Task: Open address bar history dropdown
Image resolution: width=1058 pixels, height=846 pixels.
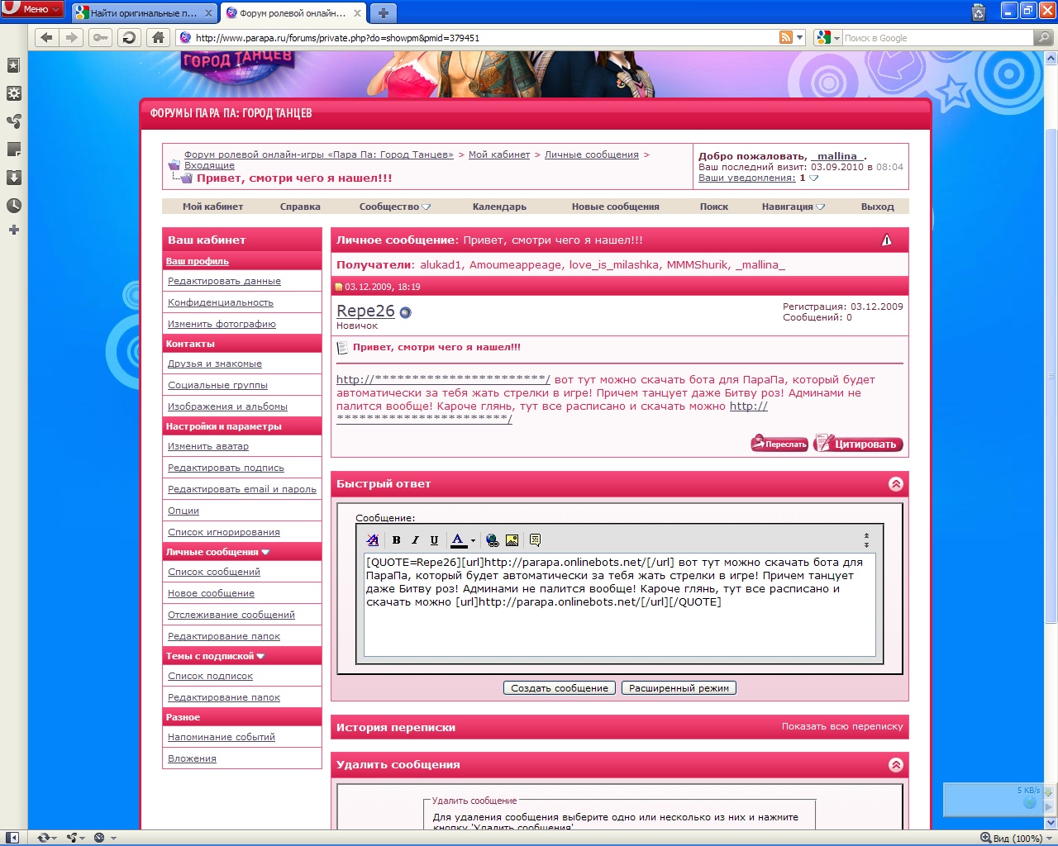Action: (x=800, y=37)
